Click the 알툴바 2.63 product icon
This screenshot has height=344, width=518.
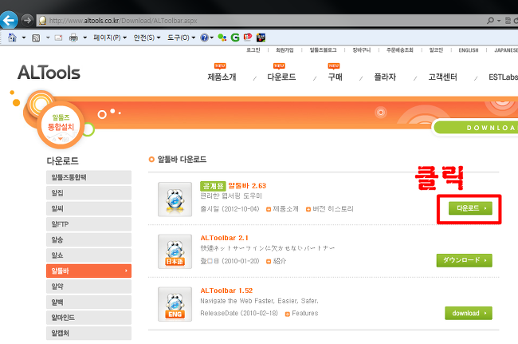[x=175, y=200]
